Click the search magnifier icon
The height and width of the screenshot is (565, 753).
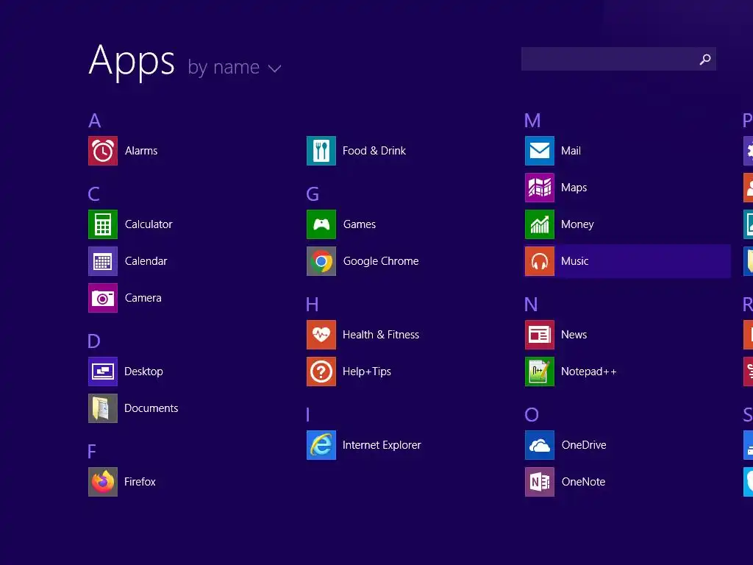tap(705, 59)
